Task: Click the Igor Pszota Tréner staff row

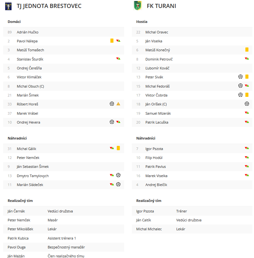Action: pyautogui.click(x=192, y=211)
